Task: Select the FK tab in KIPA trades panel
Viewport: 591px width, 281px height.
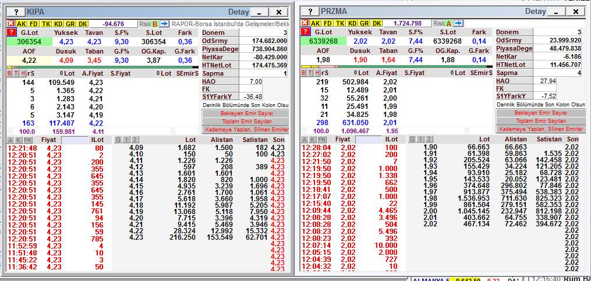Action: [28, 140]
